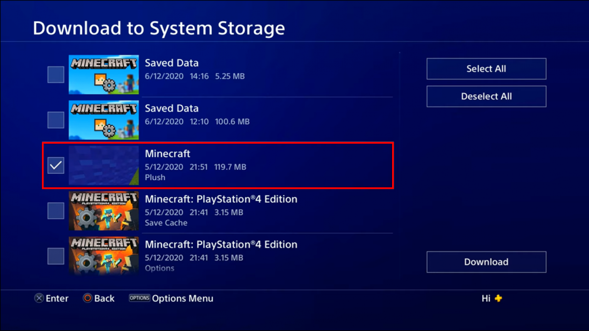Select the Minecraft Plush title text
This screenshot has width=589, height=331.
(x=167, y=154)
